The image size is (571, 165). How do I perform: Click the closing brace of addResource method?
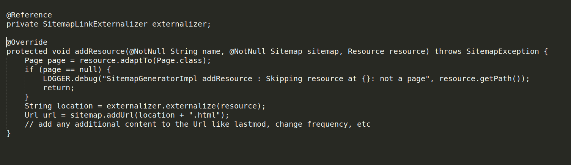click(x=9, y=134)
